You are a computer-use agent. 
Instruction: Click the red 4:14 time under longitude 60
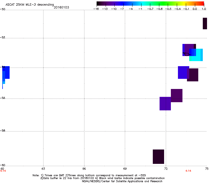point(3,171)
